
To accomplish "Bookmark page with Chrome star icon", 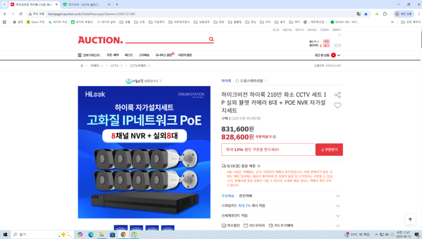I will click(x=366, y=14).
